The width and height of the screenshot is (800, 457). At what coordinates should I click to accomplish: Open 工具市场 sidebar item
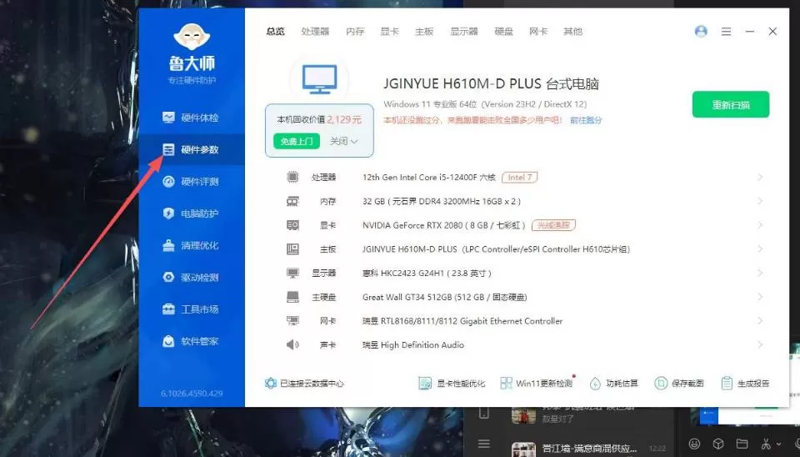(191, 309)
